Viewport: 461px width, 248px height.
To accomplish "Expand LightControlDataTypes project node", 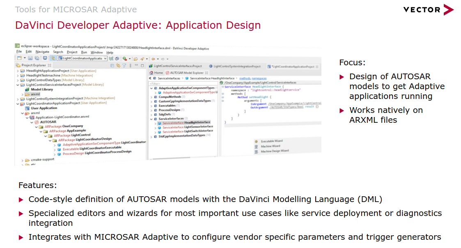I will 18,80.
